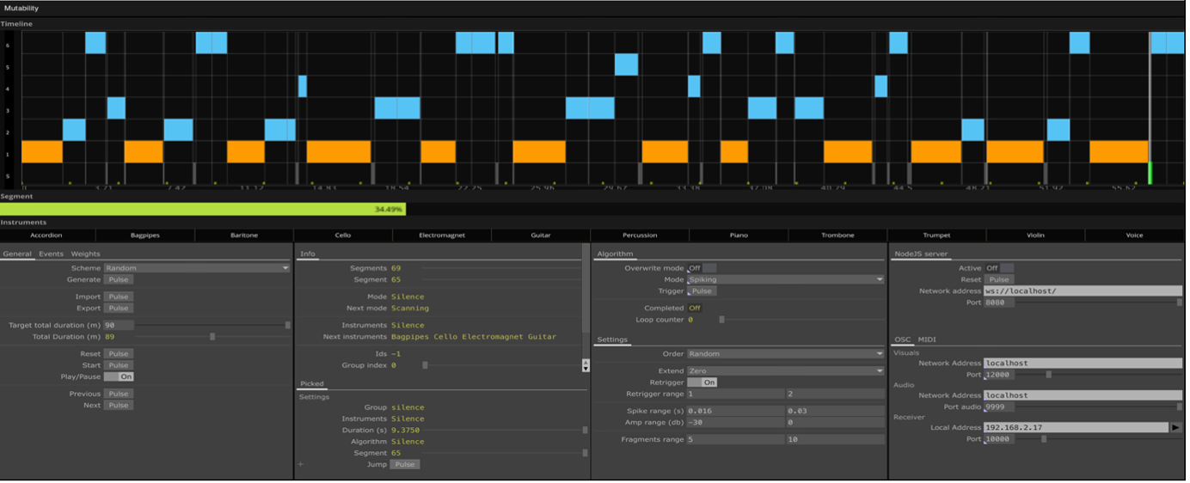Click the Info panel scroll down arrow

(x=586, y=367)
